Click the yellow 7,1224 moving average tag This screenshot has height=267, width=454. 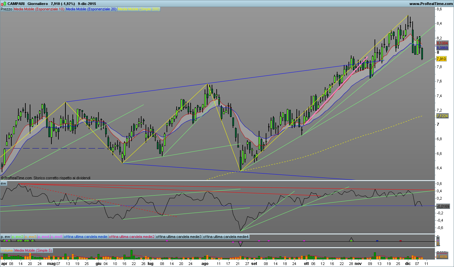tap(442, 116)
